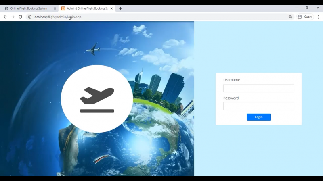Focus the address bar URL localhost/flight/admin/login.php

[x=57, y=17]
